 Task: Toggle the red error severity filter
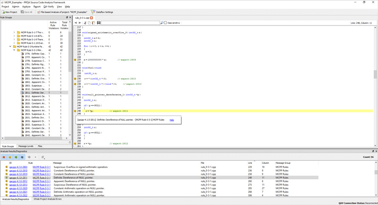tap(4, 157)
